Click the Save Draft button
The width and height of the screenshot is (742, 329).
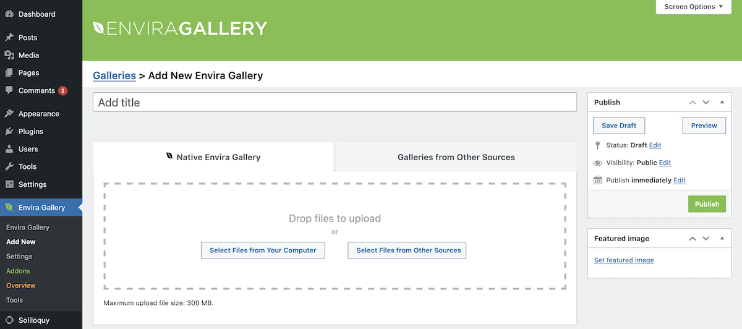click(x=619, y=125)
